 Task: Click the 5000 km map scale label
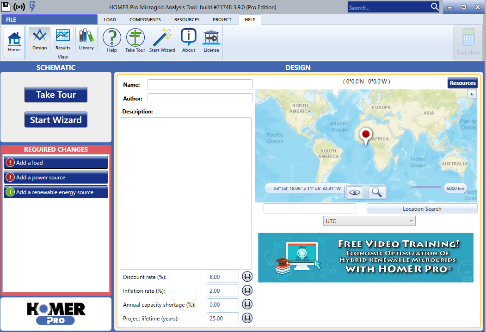[455, 188]
